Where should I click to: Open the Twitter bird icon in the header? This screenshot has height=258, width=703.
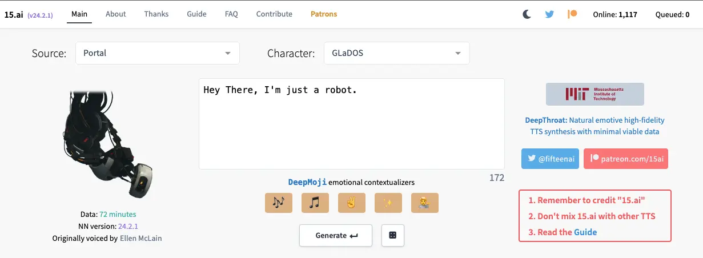click(x=549, y=14)
